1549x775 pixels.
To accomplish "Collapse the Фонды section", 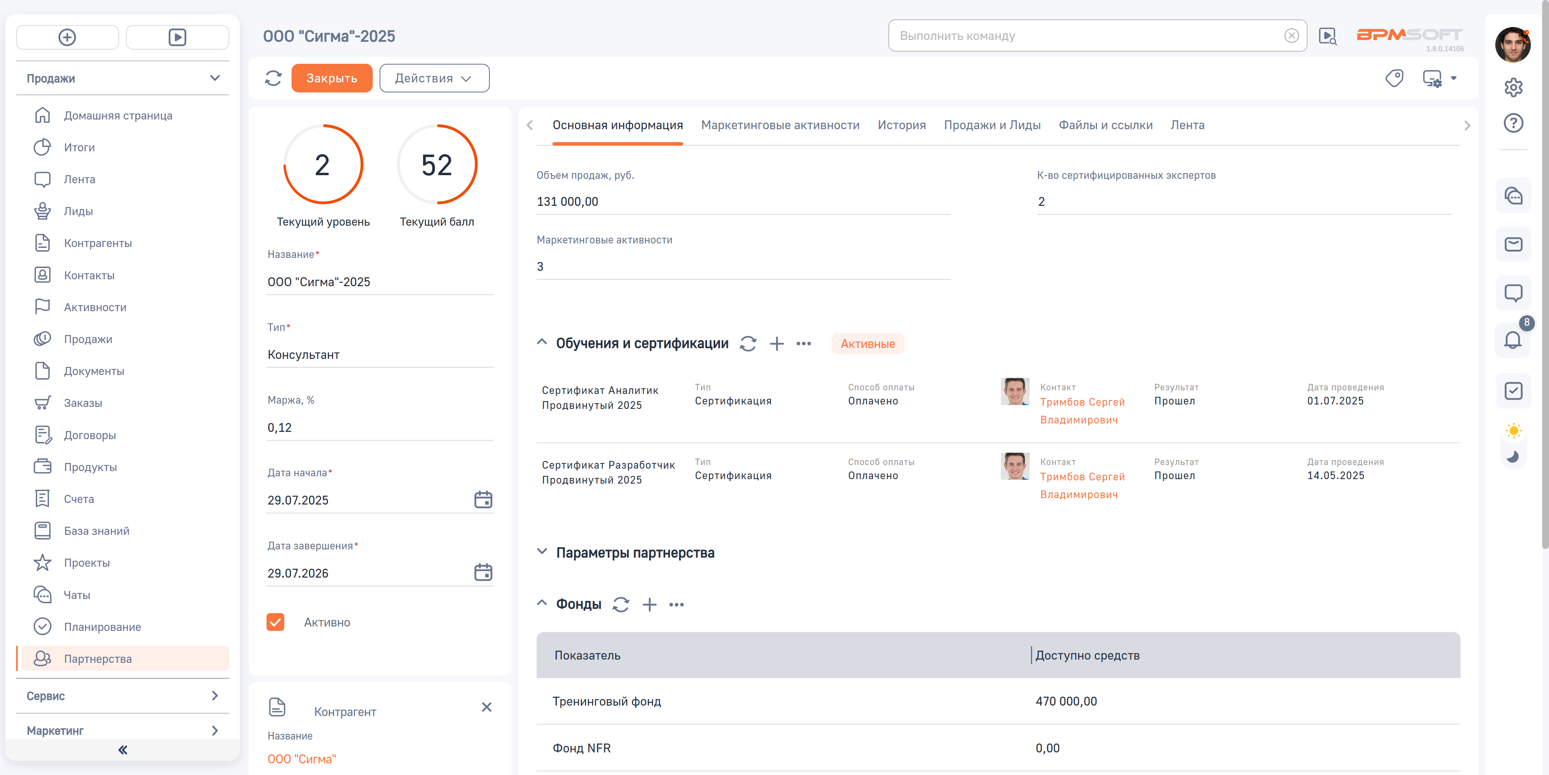I will (542, 603).
